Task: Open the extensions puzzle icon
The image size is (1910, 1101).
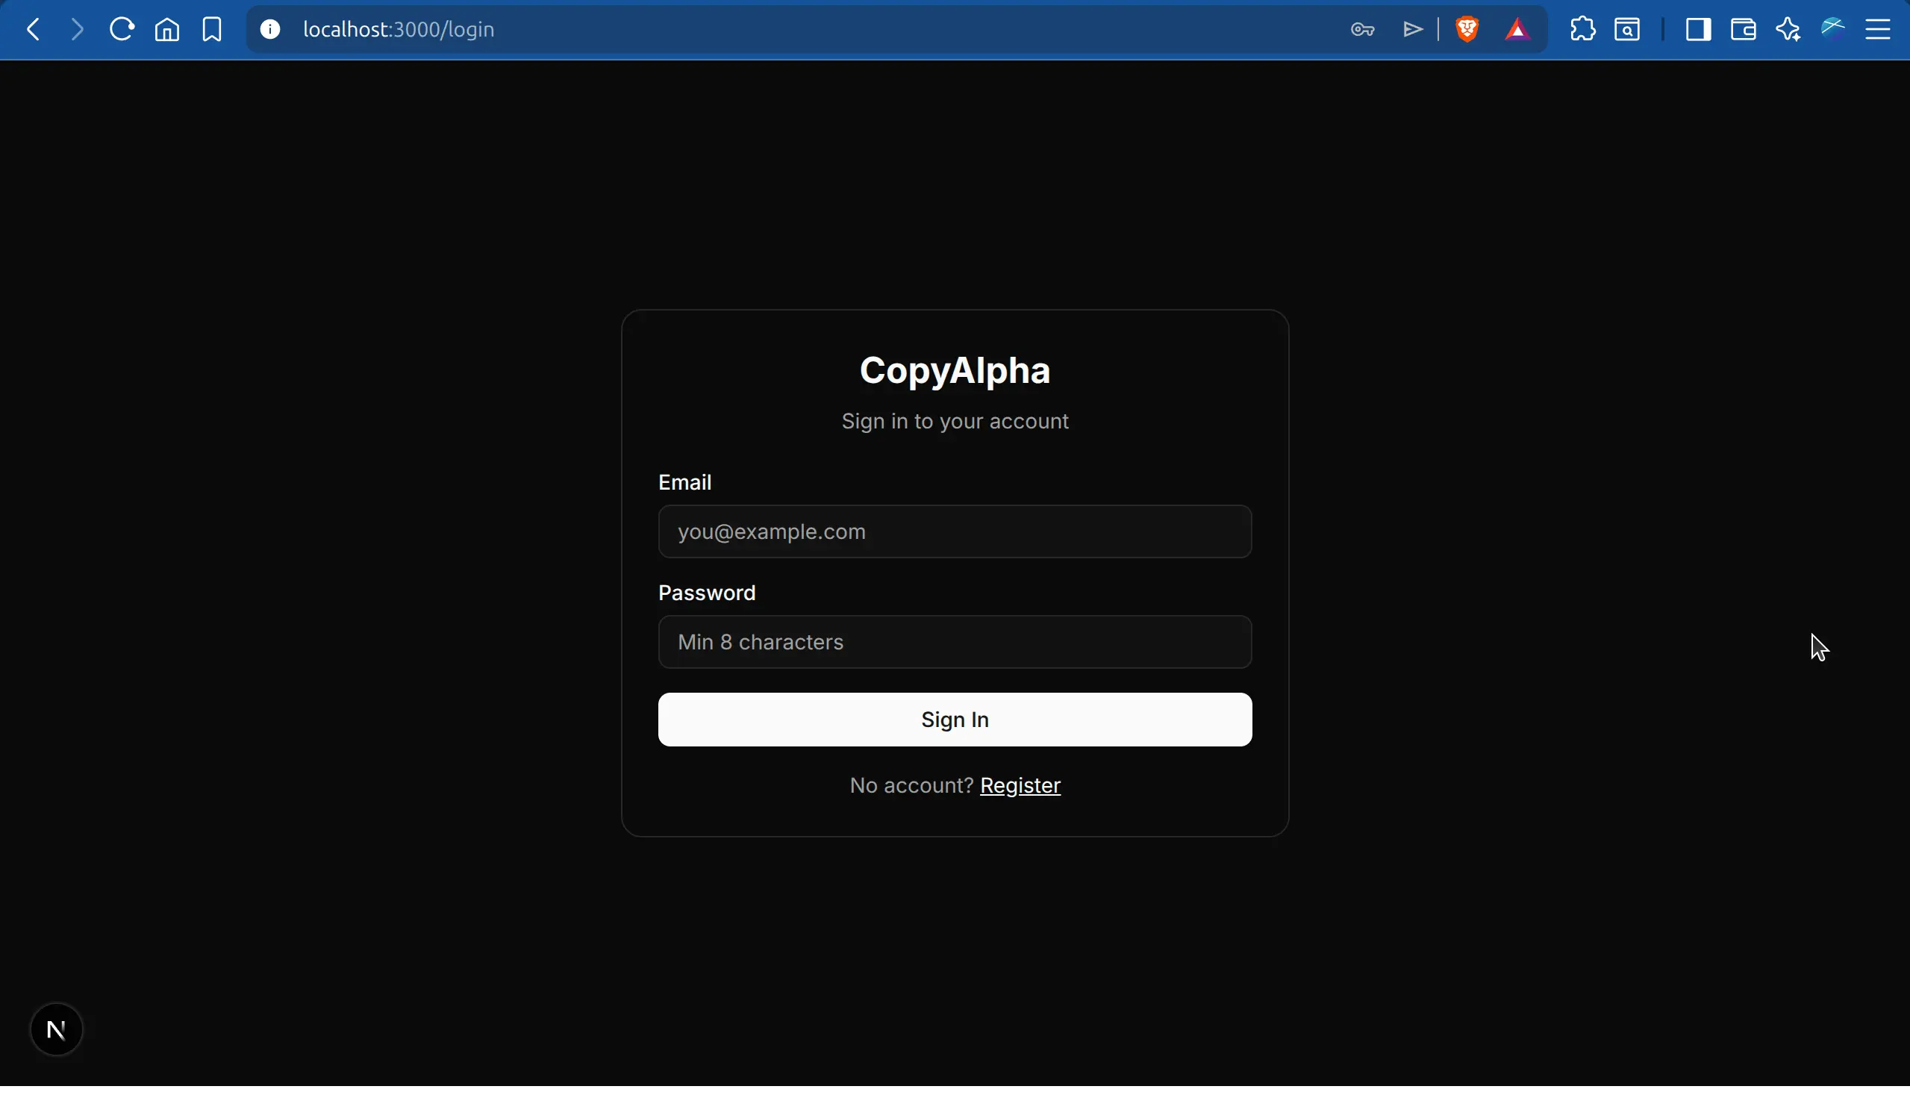Action: point(1581,28)
